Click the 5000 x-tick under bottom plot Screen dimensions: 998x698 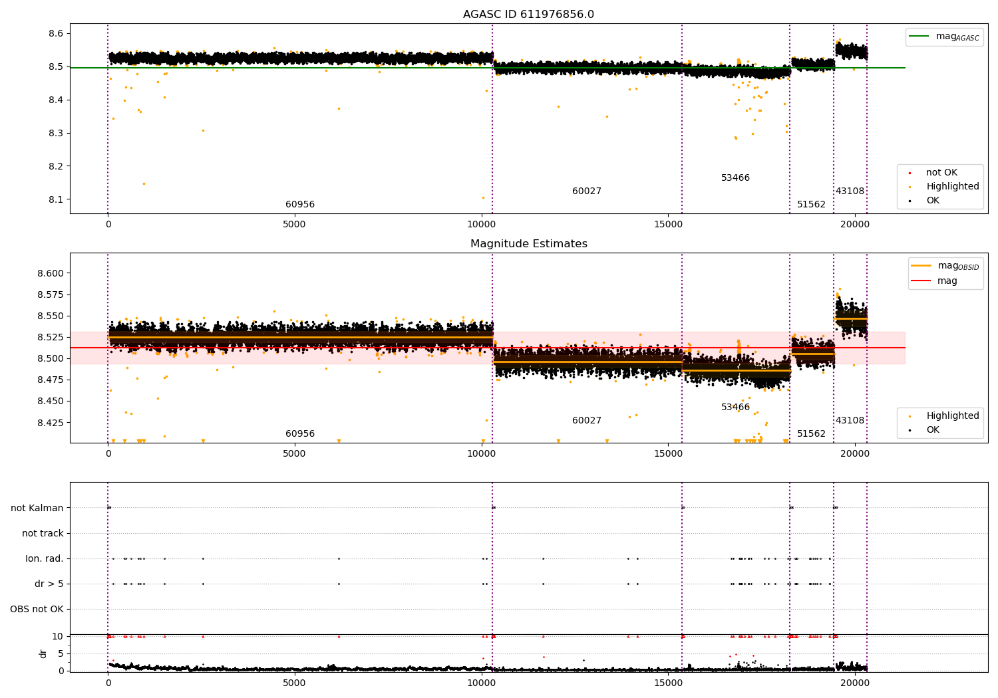point(295,683)
